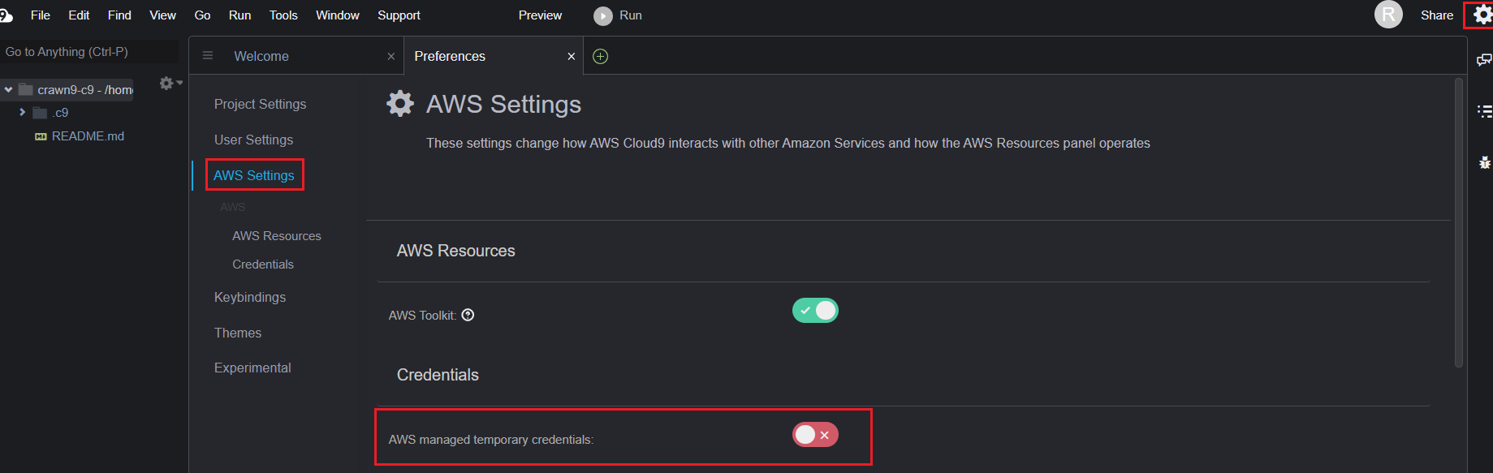The image size is (1493, 473).
Task: Open the Preferences gear icon
Action: click(1482, 15)
